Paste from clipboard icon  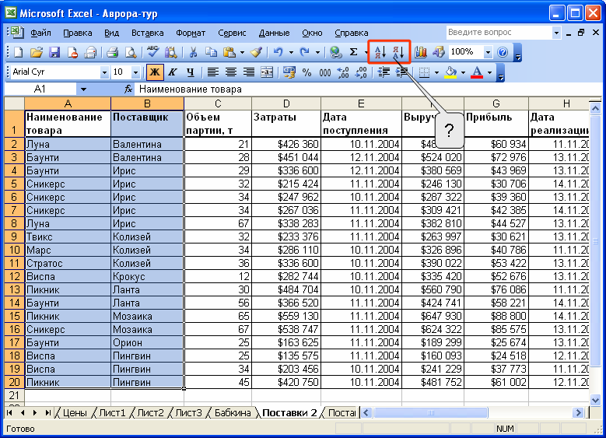coord(229,52)
